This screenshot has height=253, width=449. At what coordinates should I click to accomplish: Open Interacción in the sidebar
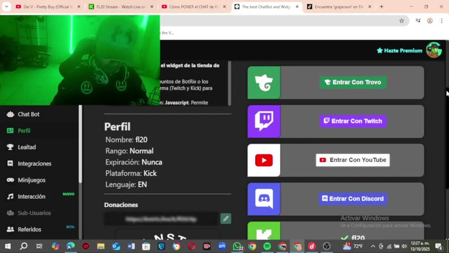point(32,196)
